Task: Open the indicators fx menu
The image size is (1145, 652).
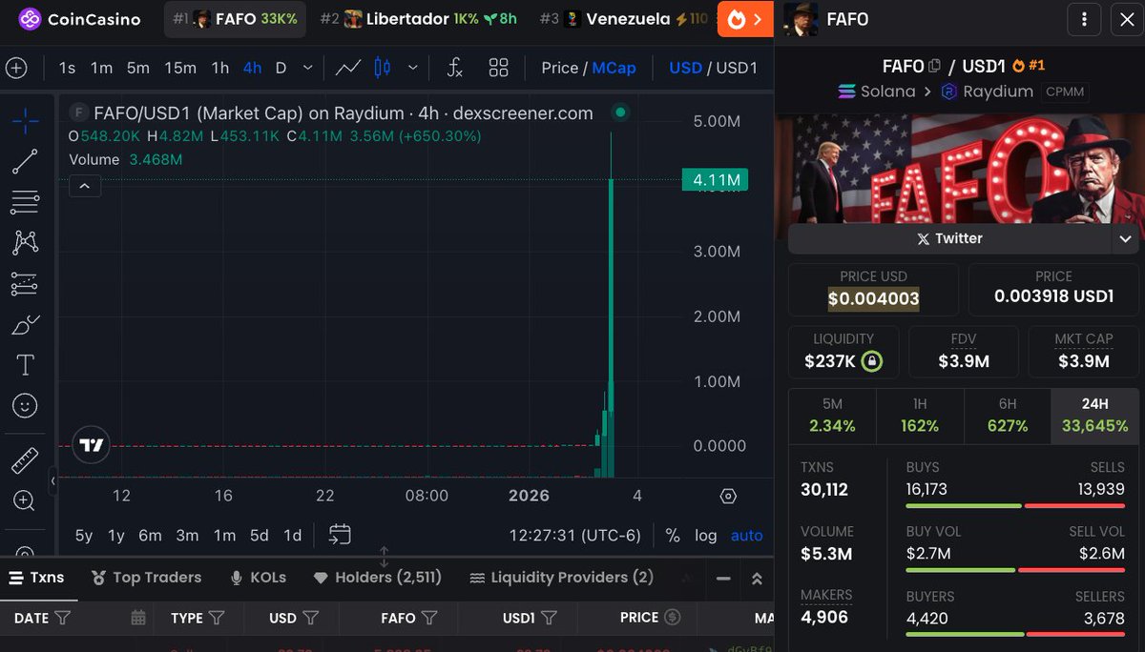Action: pyautogui.click(x=454, y=68)
